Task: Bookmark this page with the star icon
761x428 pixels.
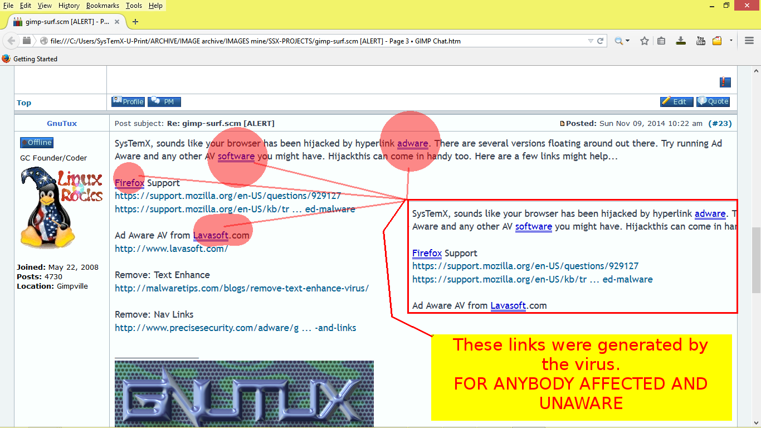Action: 645,41
